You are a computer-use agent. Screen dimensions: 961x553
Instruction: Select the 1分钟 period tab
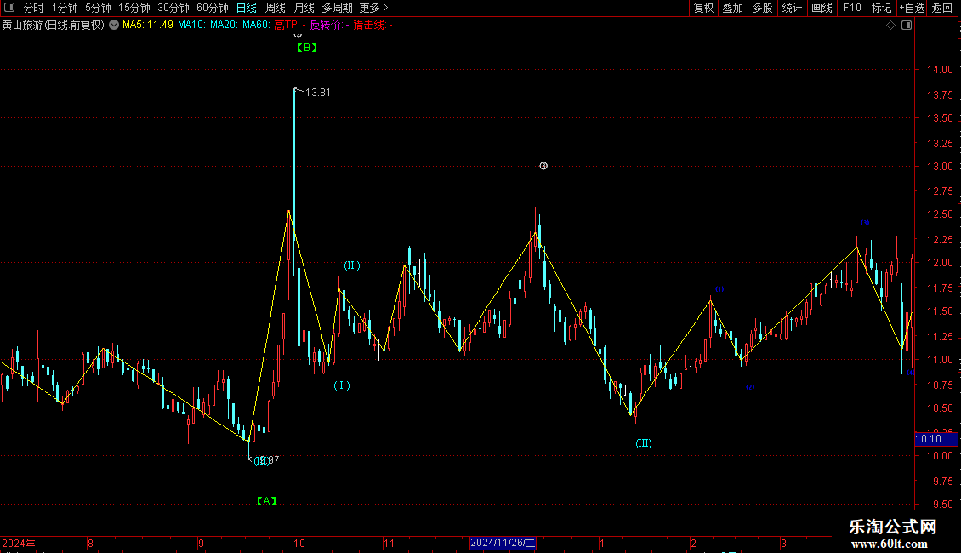pyautogui.click(x=65, y=8)
